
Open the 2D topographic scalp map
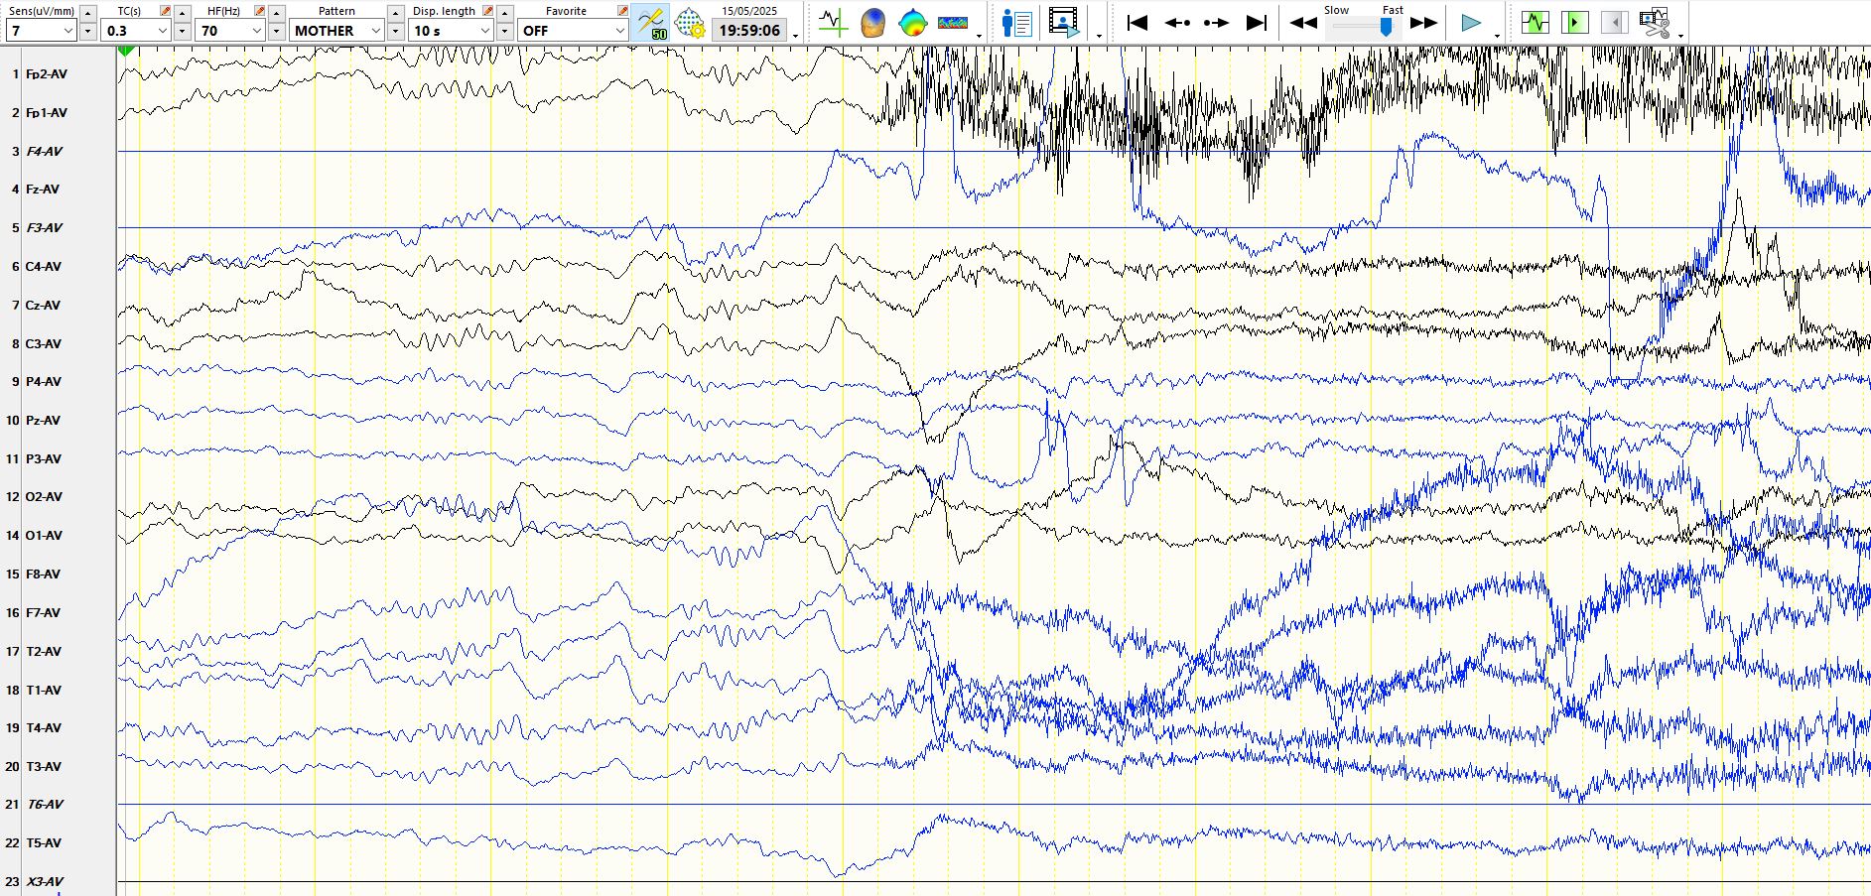tap(912, 22)
